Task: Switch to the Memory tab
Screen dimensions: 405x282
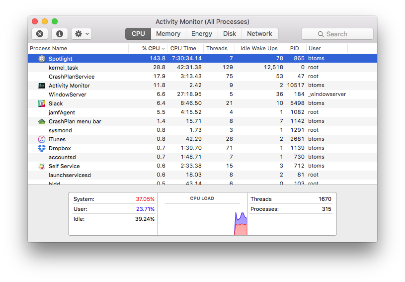Action: pyautogui.click(x=168, y=34)
